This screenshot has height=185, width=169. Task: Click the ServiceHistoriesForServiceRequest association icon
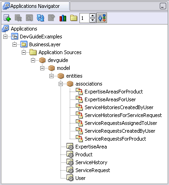79,115
